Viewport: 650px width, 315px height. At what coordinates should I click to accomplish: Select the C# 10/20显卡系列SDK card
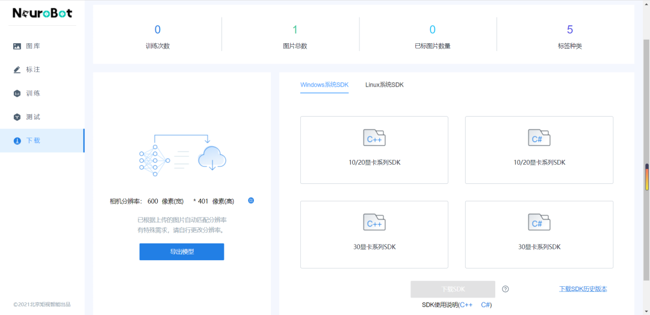[539, 150]
